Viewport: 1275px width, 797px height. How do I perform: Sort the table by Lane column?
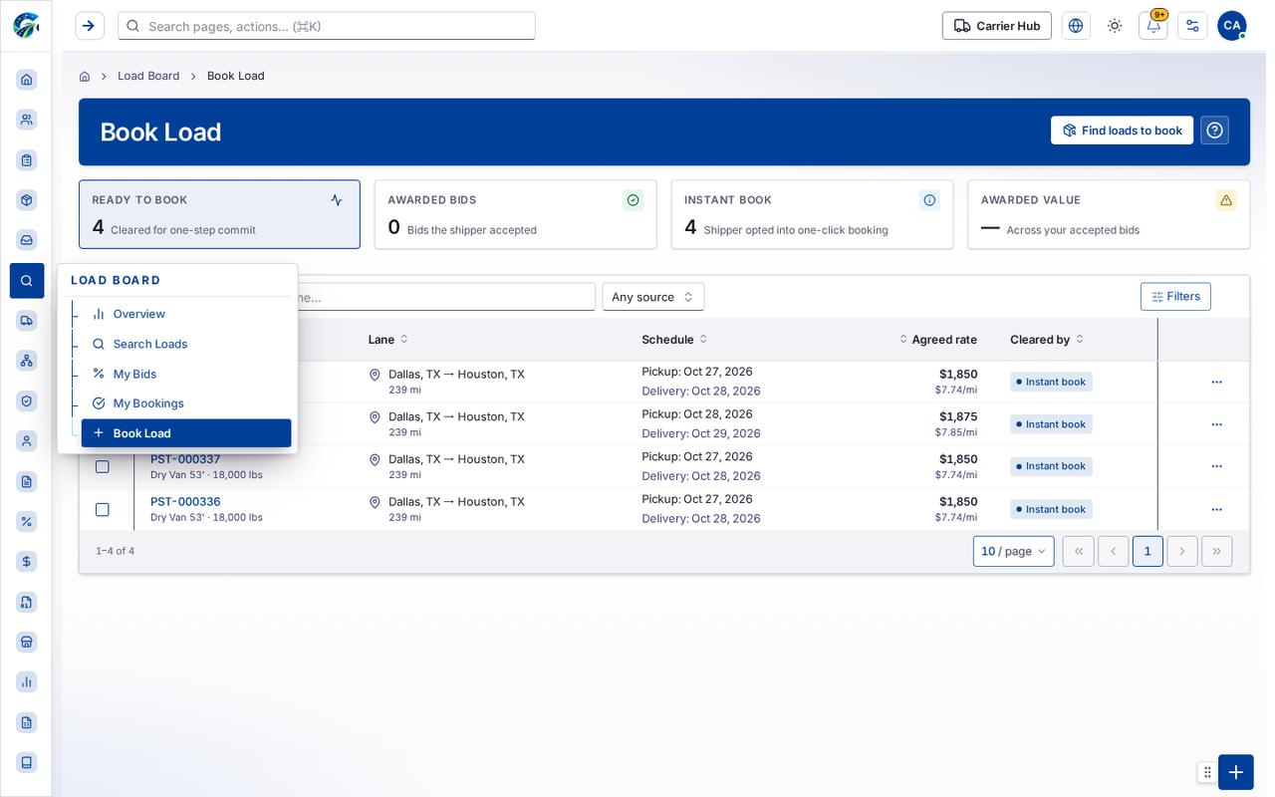click(388, 340)
